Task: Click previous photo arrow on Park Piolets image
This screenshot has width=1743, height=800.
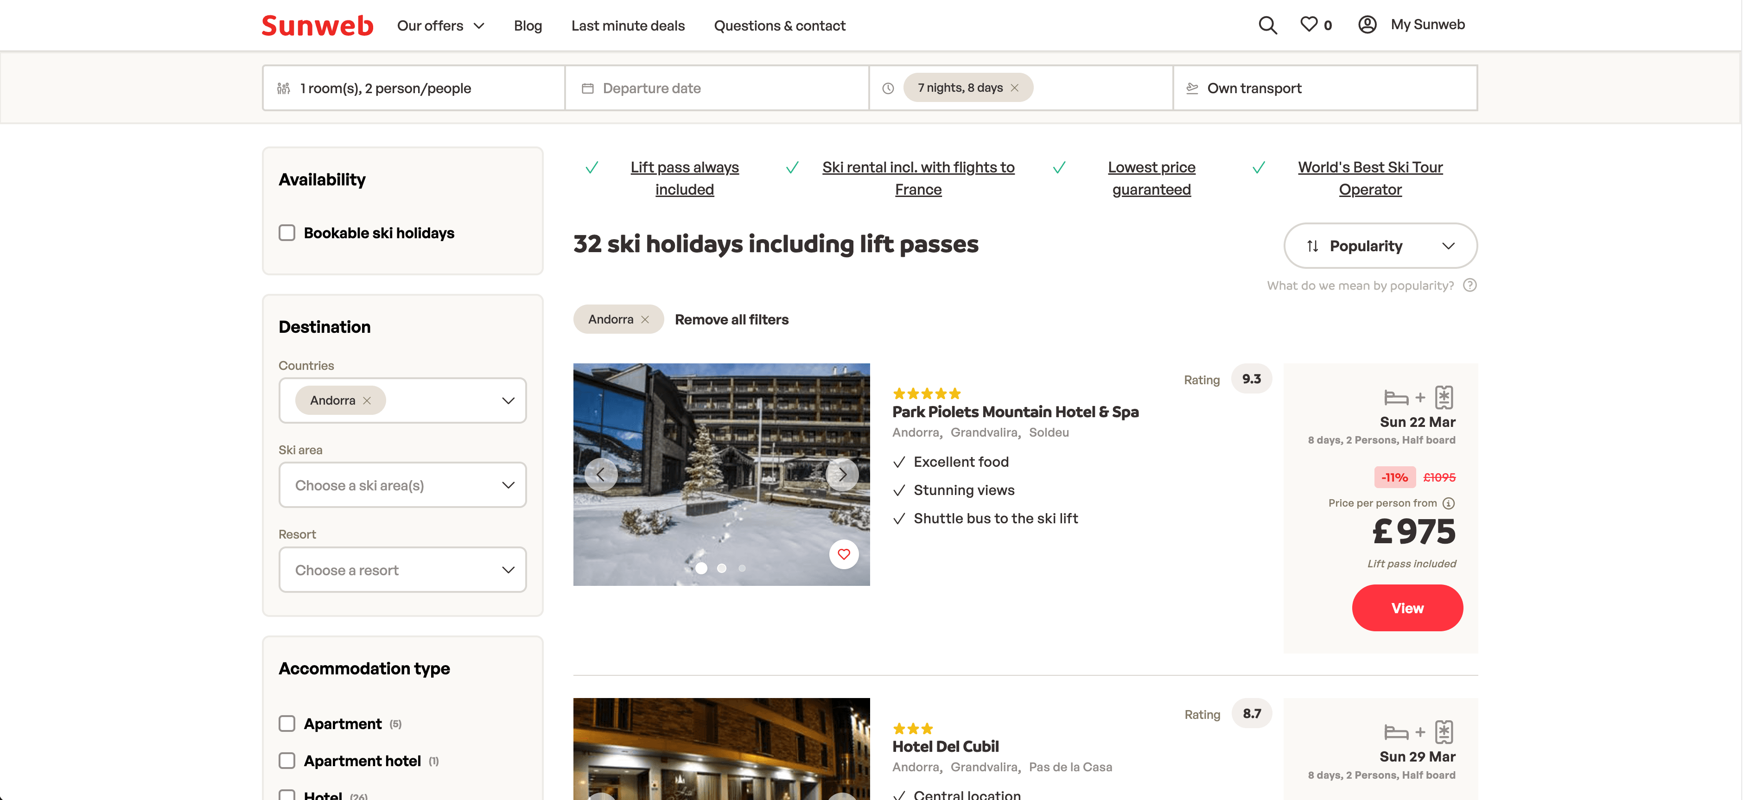Action: click(600, 475)
